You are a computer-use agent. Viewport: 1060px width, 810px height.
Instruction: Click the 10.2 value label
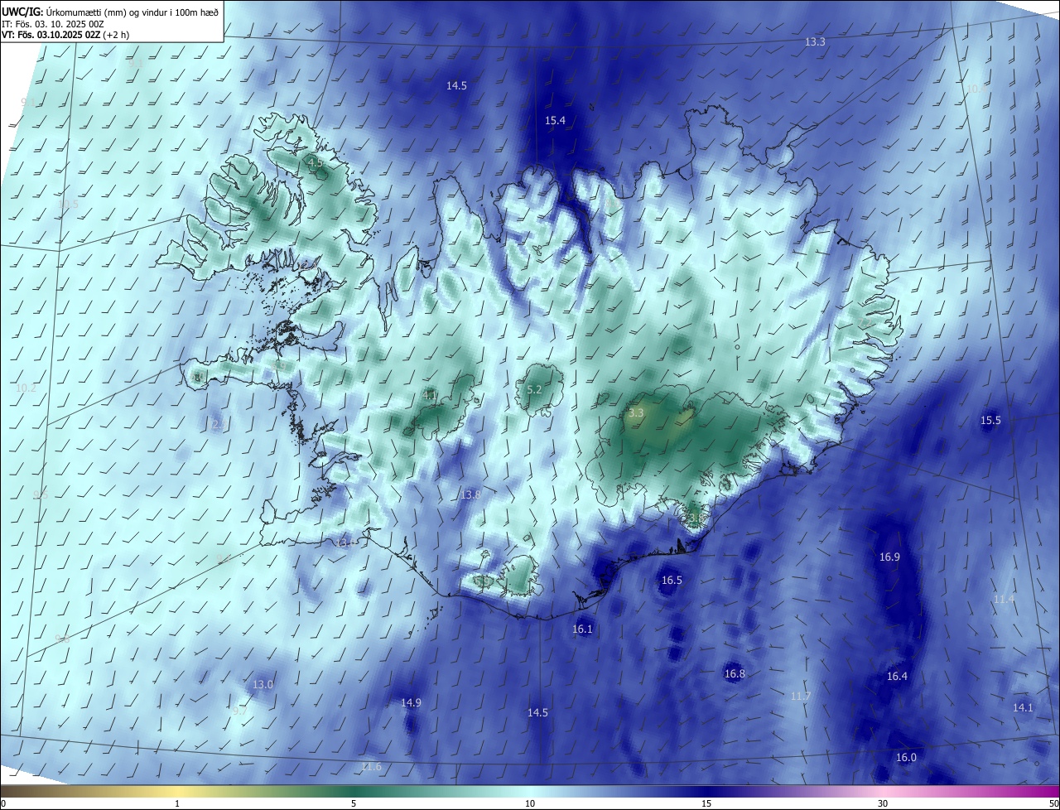pos(26,388)
